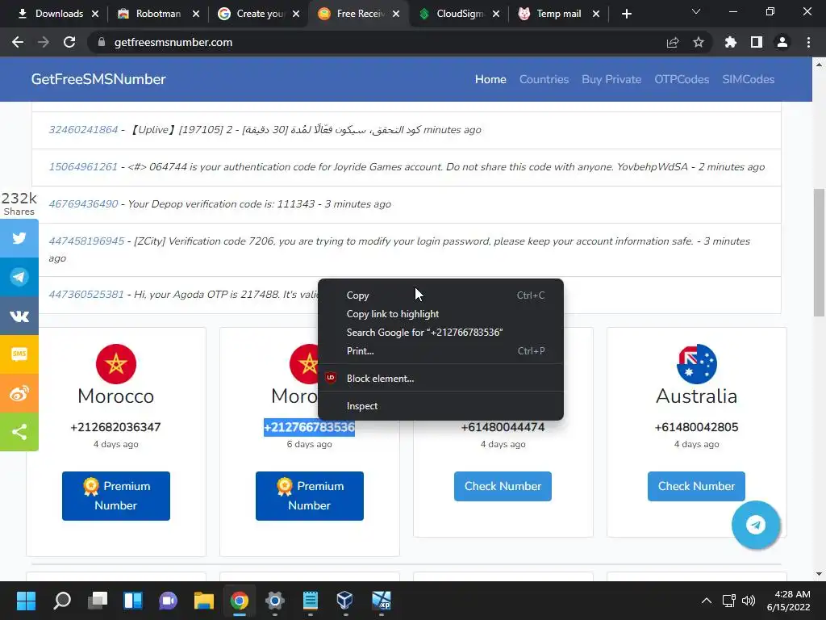Image resolution: width=826 pixels, height=620 pixels.
Task: Select Search Google for "+212766783536"
Action: (x=440, y=332)
